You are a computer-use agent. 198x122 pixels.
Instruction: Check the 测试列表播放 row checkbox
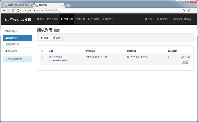click(x=42, y=57)
